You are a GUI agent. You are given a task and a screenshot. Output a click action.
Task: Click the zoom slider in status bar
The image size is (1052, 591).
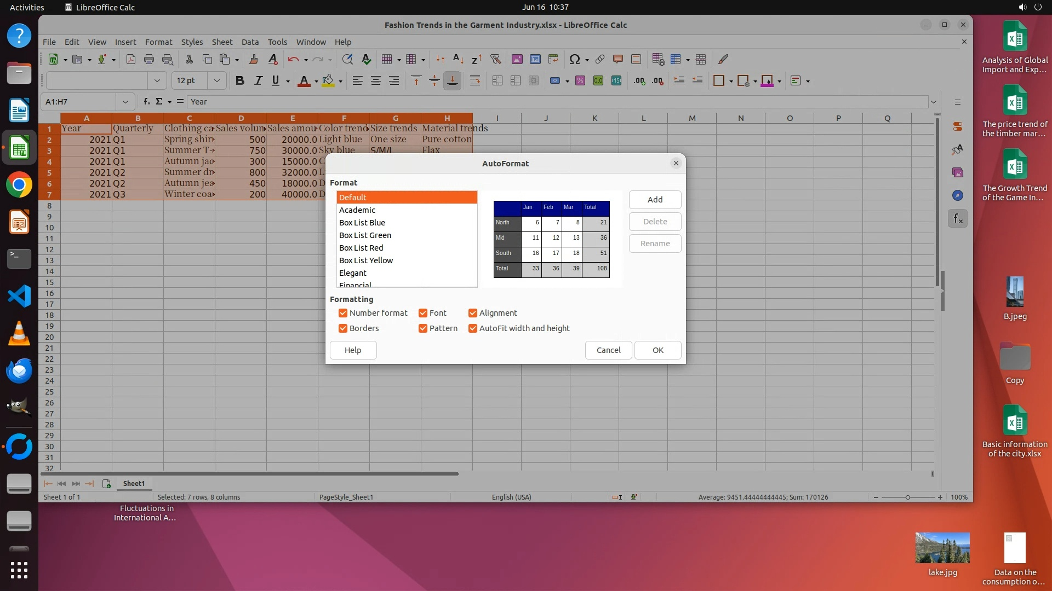(908, 497)
